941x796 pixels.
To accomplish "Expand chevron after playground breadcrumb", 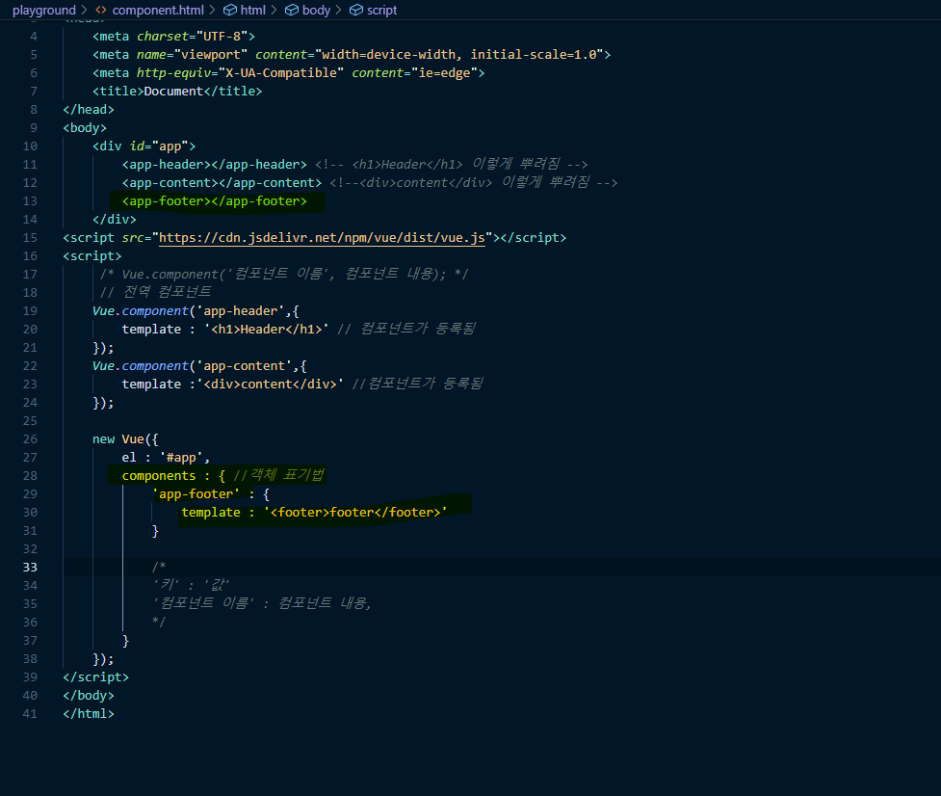I will (85, 11).
